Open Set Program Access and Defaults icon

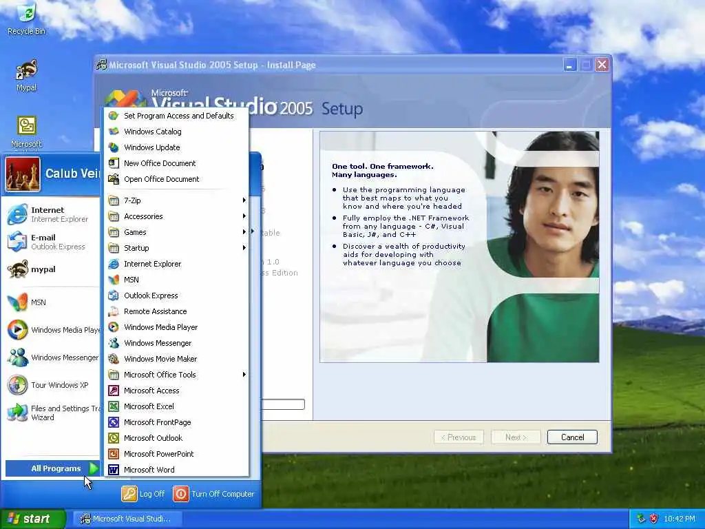pos(114,116)
